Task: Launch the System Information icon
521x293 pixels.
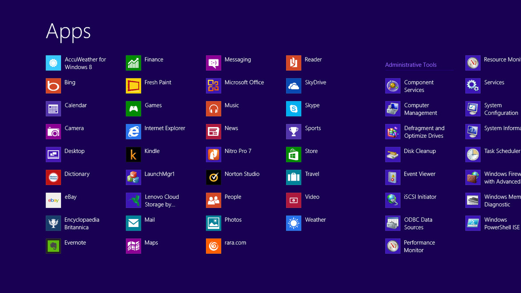Action: point(473,132)
